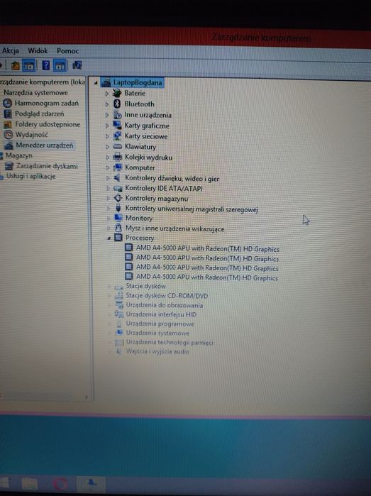371x496 pixels.
Task: Expand the Bluetooth category arrow
Action: point(107,104)
